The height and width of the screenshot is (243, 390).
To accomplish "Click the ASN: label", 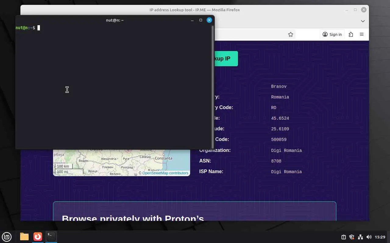I will tap(205, 161).
